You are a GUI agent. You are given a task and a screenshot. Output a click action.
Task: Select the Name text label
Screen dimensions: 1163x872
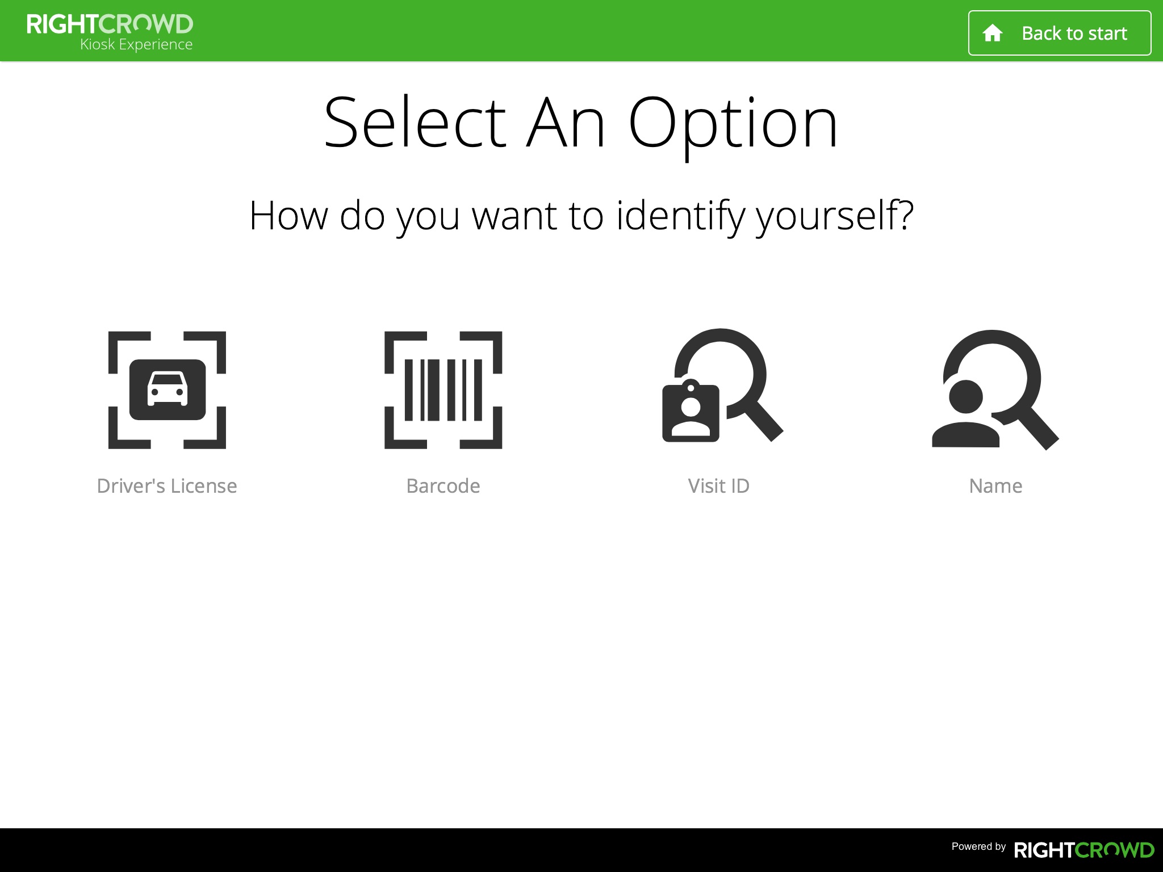click(x=995, y=486)
